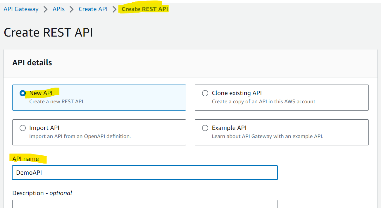This screenshot has width=381, height=208.
Task: Click the Create REST API page heading
Action: coord(48,32)
